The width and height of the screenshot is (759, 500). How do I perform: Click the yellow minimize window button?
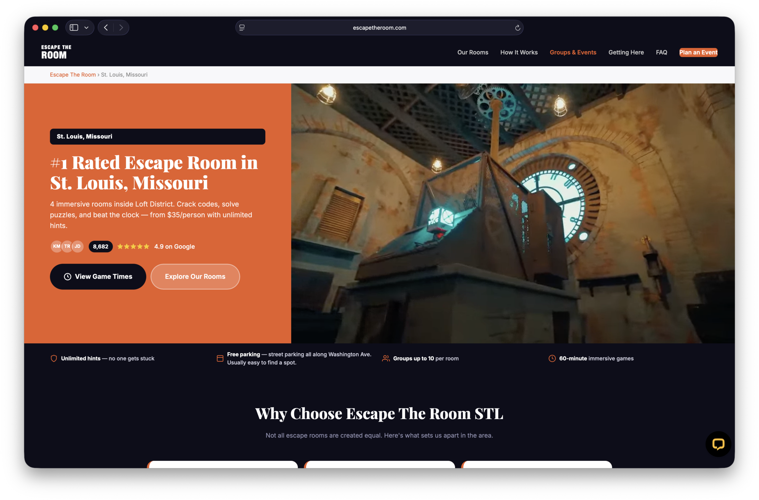45,28
